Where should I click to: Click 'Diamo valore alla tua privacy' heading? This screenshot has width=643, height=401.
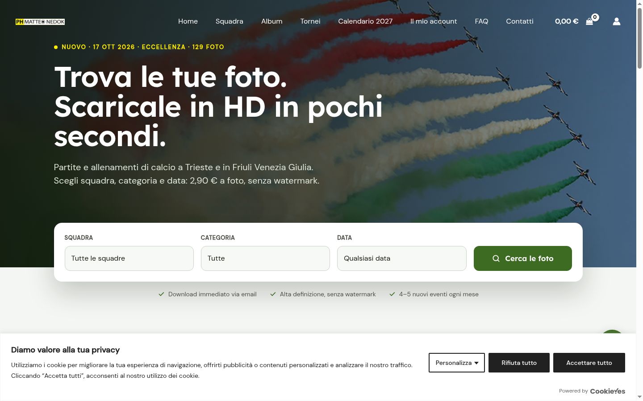pyautogui.click(x=65, y=350)
